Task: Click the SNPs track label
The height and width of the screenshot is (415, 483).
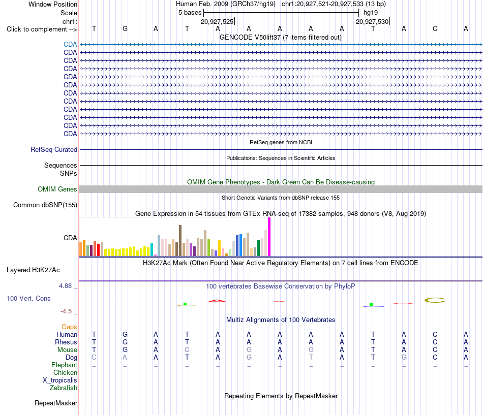Action: [x=69, y=174]
